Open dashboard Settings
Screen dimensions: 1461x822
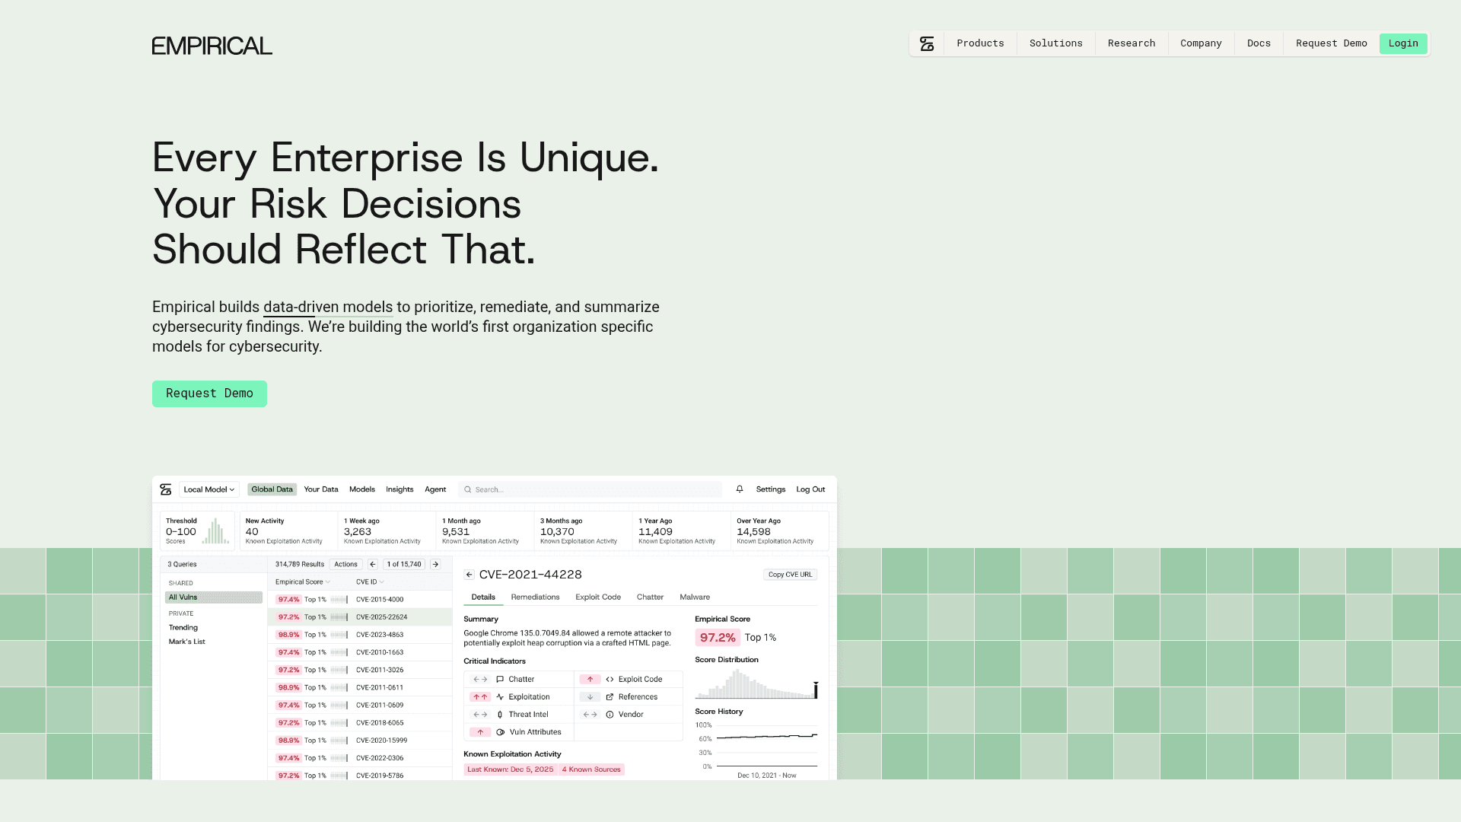tap(771, 489)
